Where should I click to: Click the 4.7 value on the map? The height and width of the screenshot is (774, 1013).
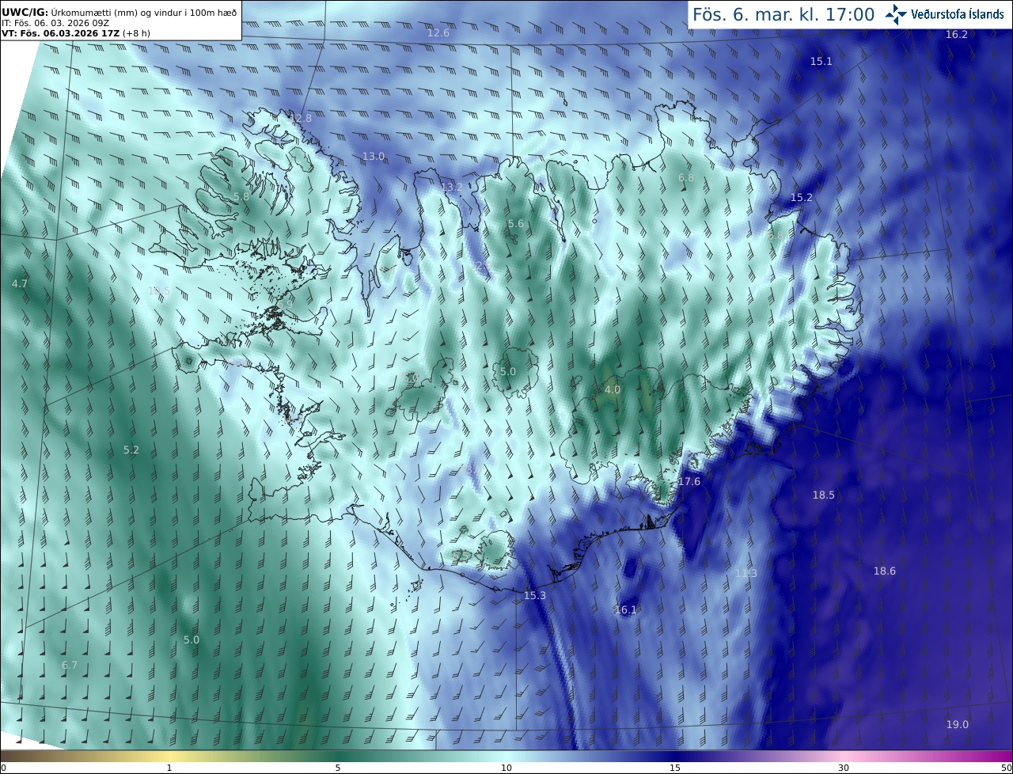click(x=20, y=283)
